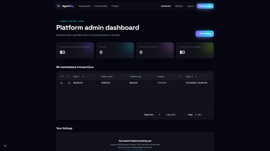270x151 pixels.
Task: Select the Active Listings stat card
Action: [x=155, y=50]
